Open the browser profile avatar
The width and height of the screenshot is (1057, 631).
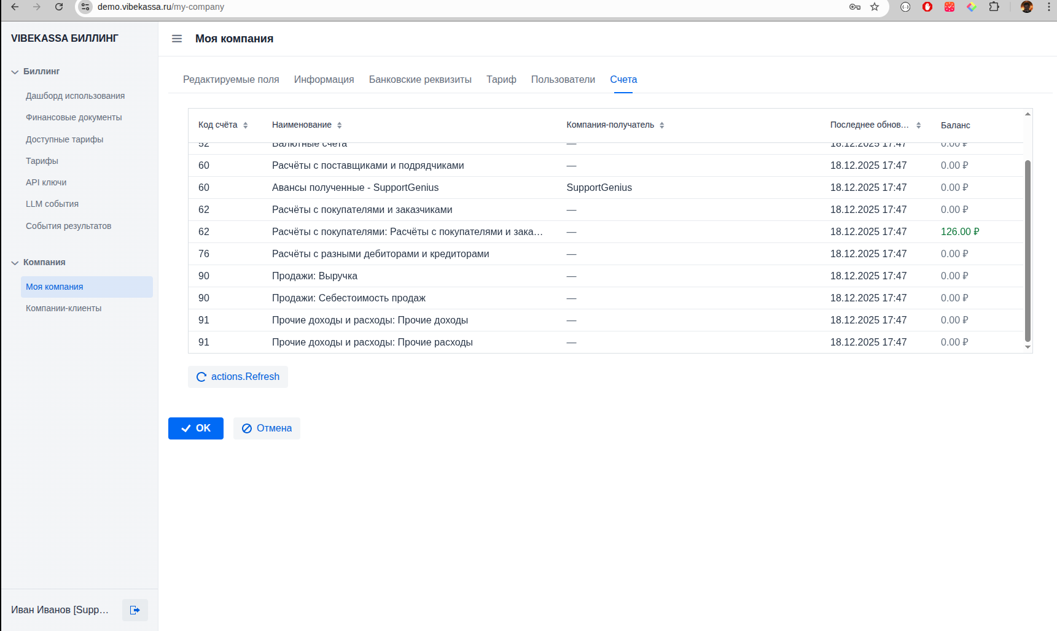click(1026, 7)
